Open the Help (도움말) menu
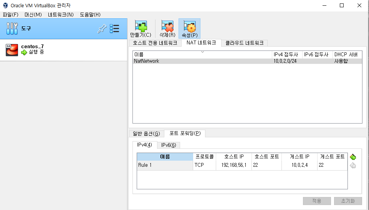 pos(90,15)
